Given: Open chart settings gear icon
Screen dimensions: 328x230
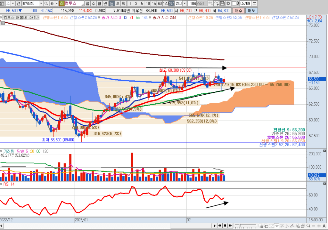Looking at the screenshot, I should tap(228, 4).
